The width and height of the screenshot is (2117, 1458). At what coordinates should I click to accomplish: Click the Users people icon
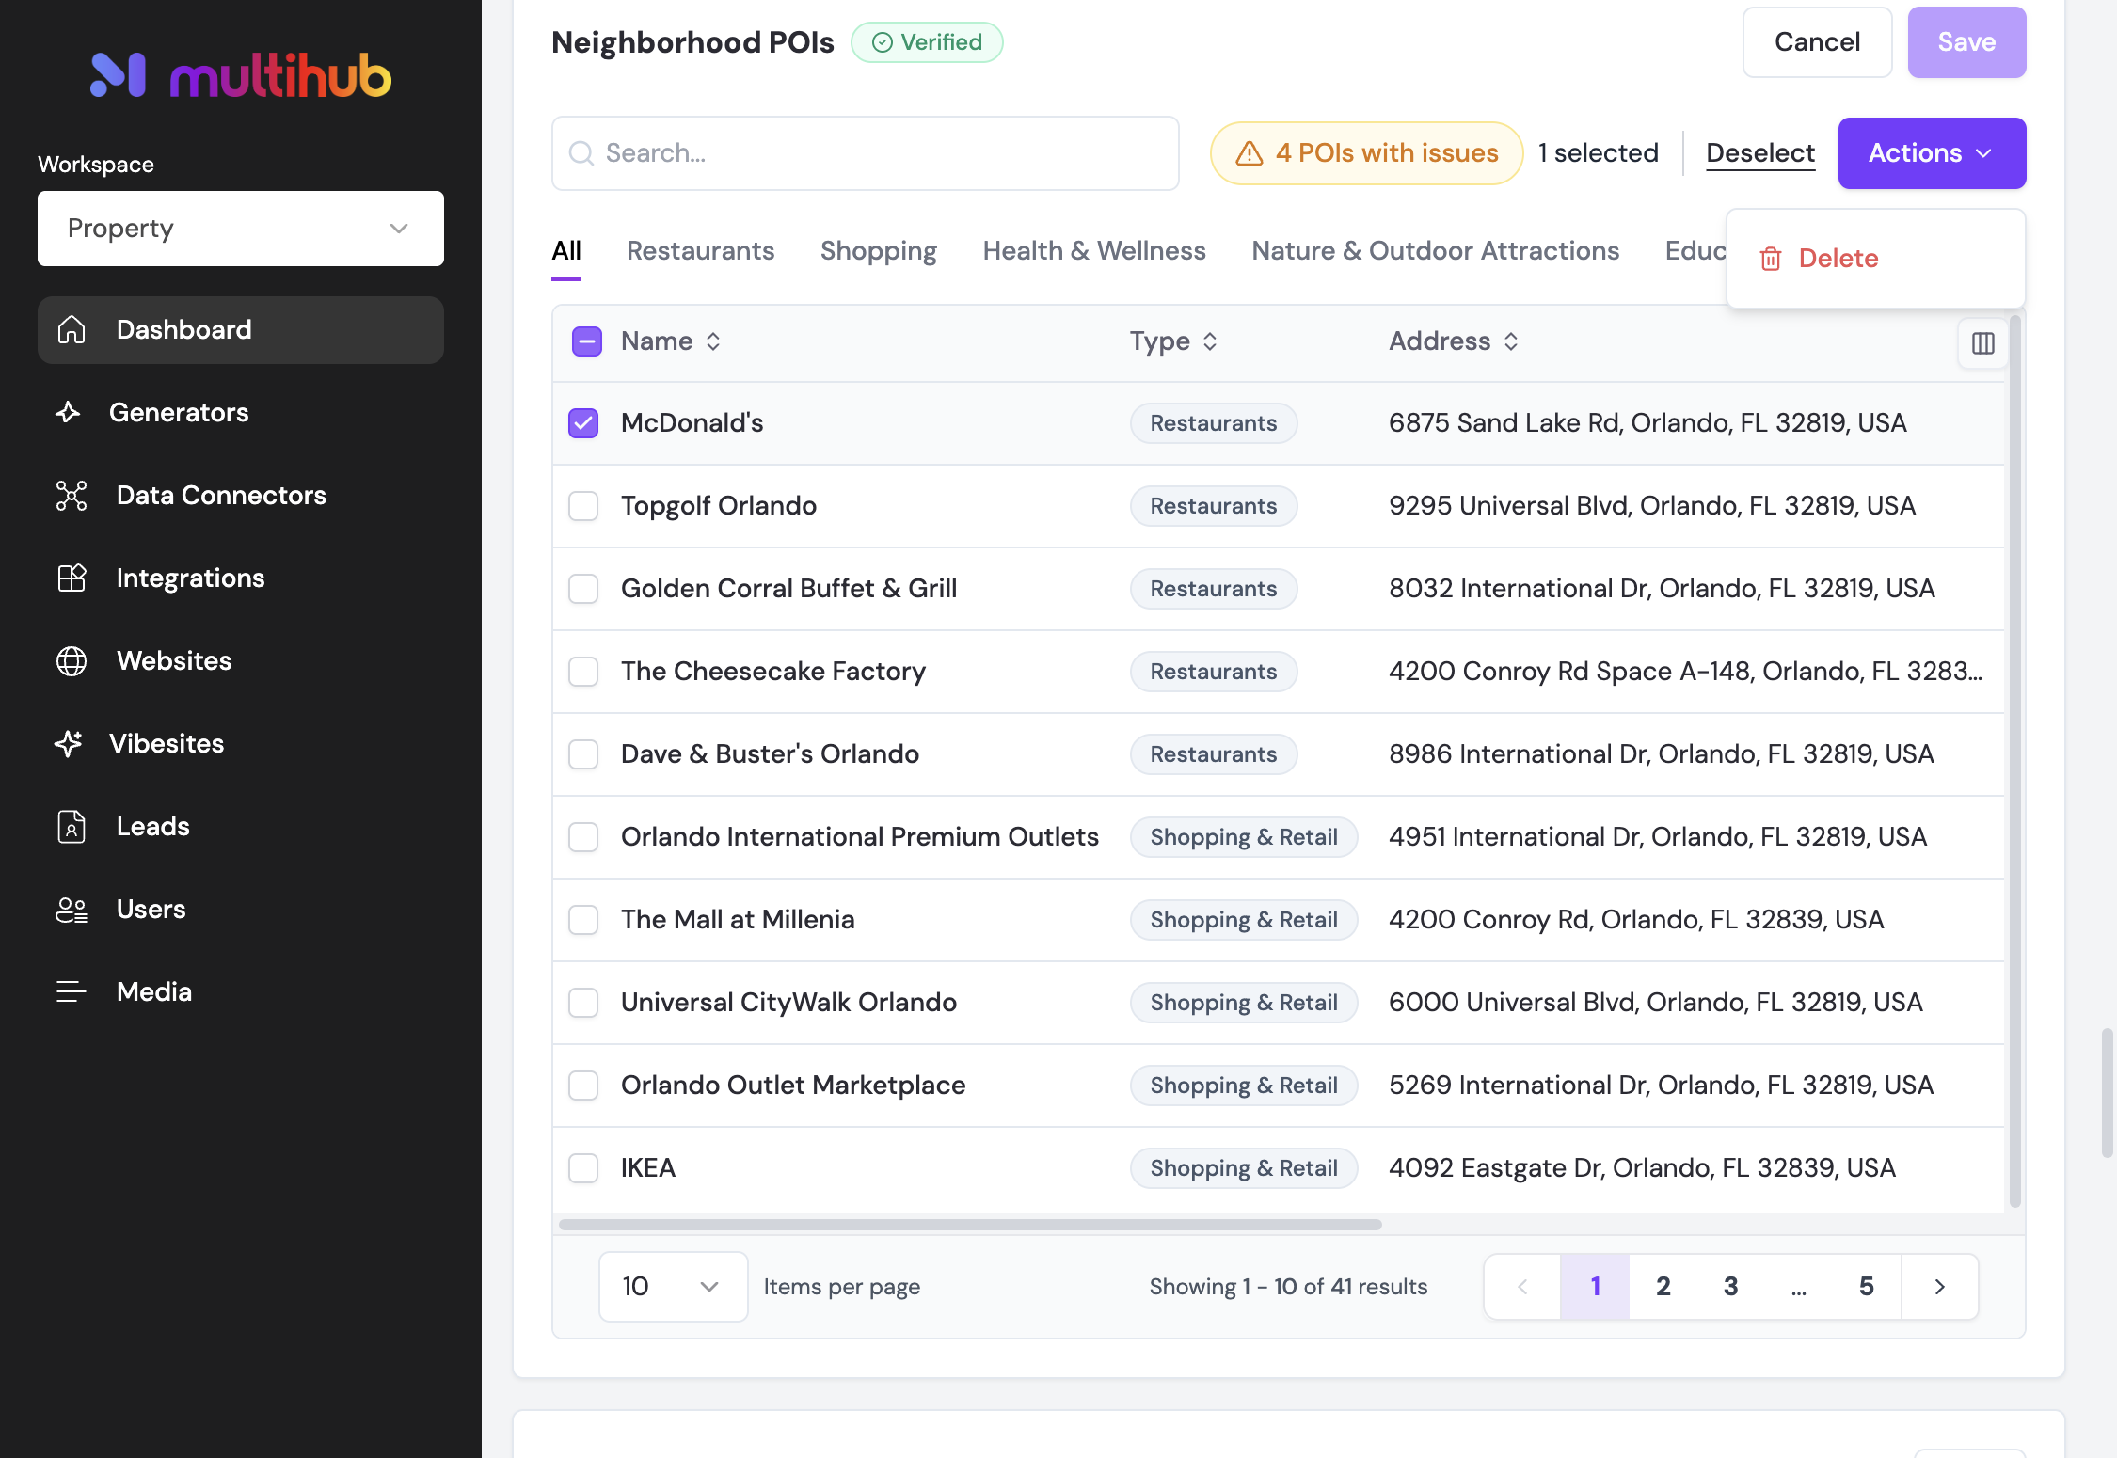pos(72,910)
